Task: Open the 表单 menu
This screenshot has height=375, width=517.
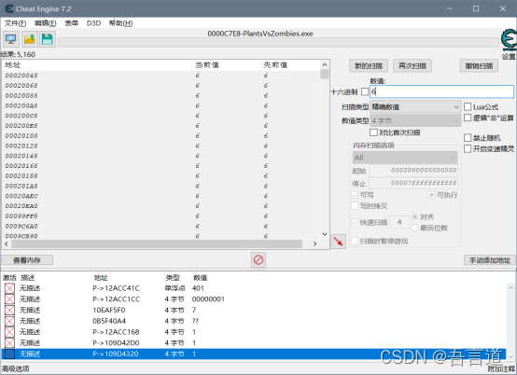Action: click(x=72, y=23)
